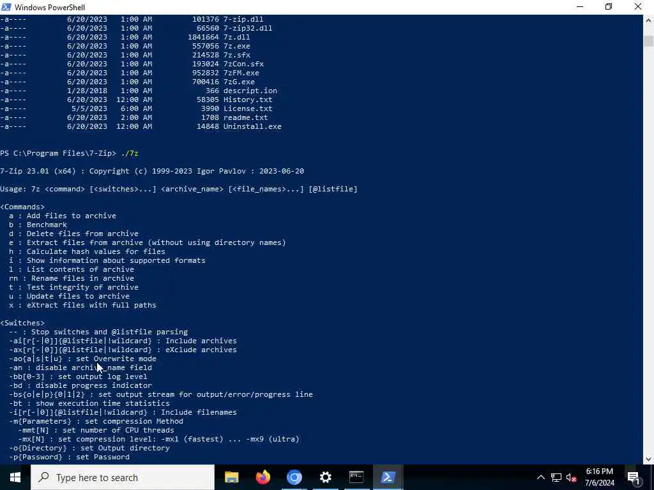Click '-bt : show execution time statistics'
654x490 pixels.
(89, 403)
